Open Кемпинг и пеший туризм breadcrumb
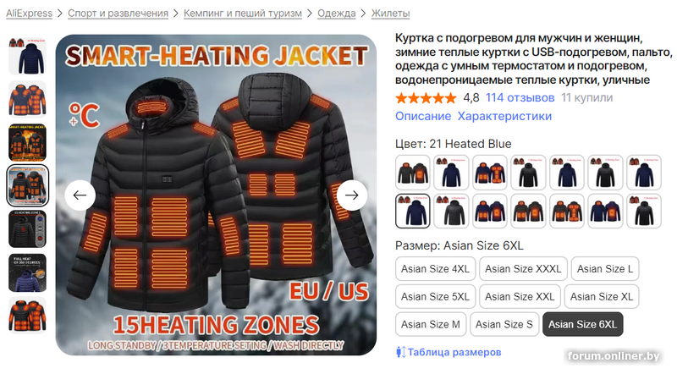 [243, 14]
